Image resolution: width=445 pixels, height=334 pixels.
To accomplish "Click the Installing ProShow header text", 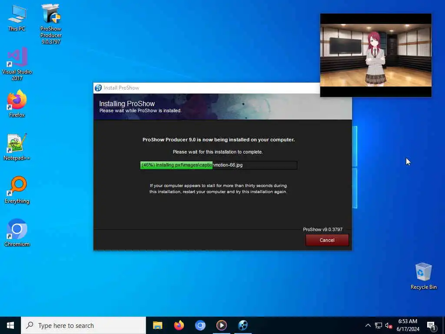I will (127, 104).
